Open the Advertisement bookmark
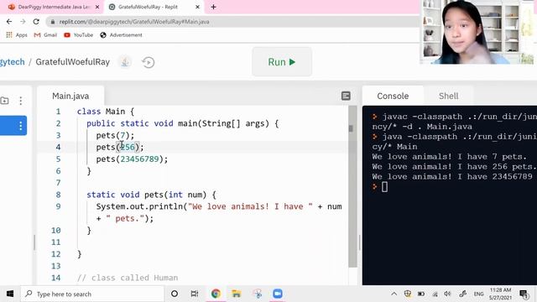537x302 pixels. pyautogui.click(x=121, y=35)
